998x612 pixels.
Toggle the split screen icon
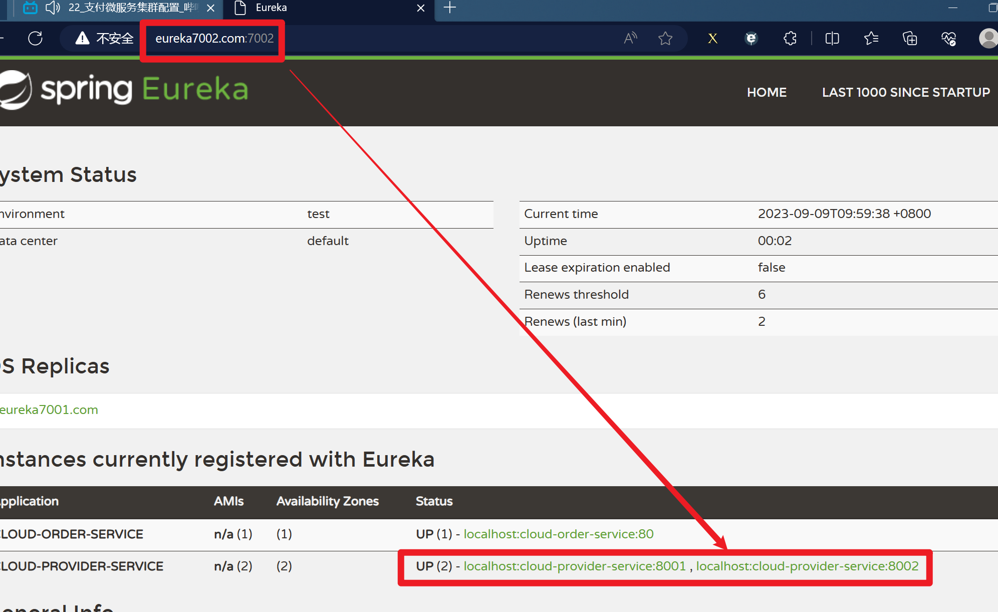coord(832,38)
